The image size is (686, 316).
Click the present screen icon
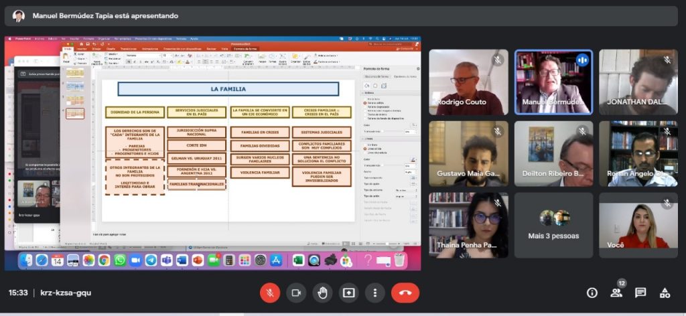click(348, 293)
